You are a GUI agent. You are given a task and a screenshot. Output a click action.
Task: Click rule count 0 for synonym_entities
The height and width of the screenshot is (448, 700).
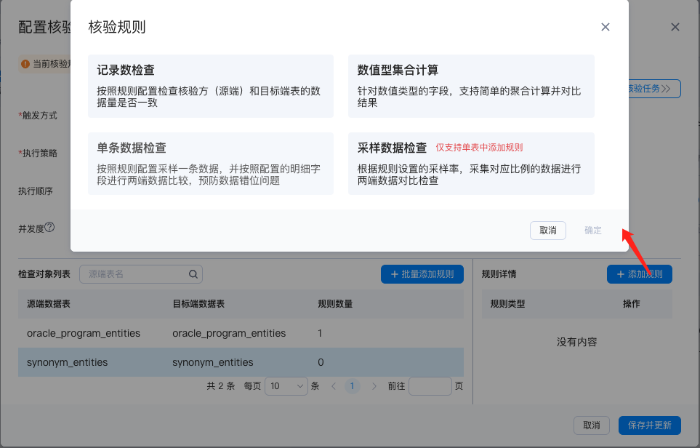point(321,362)
